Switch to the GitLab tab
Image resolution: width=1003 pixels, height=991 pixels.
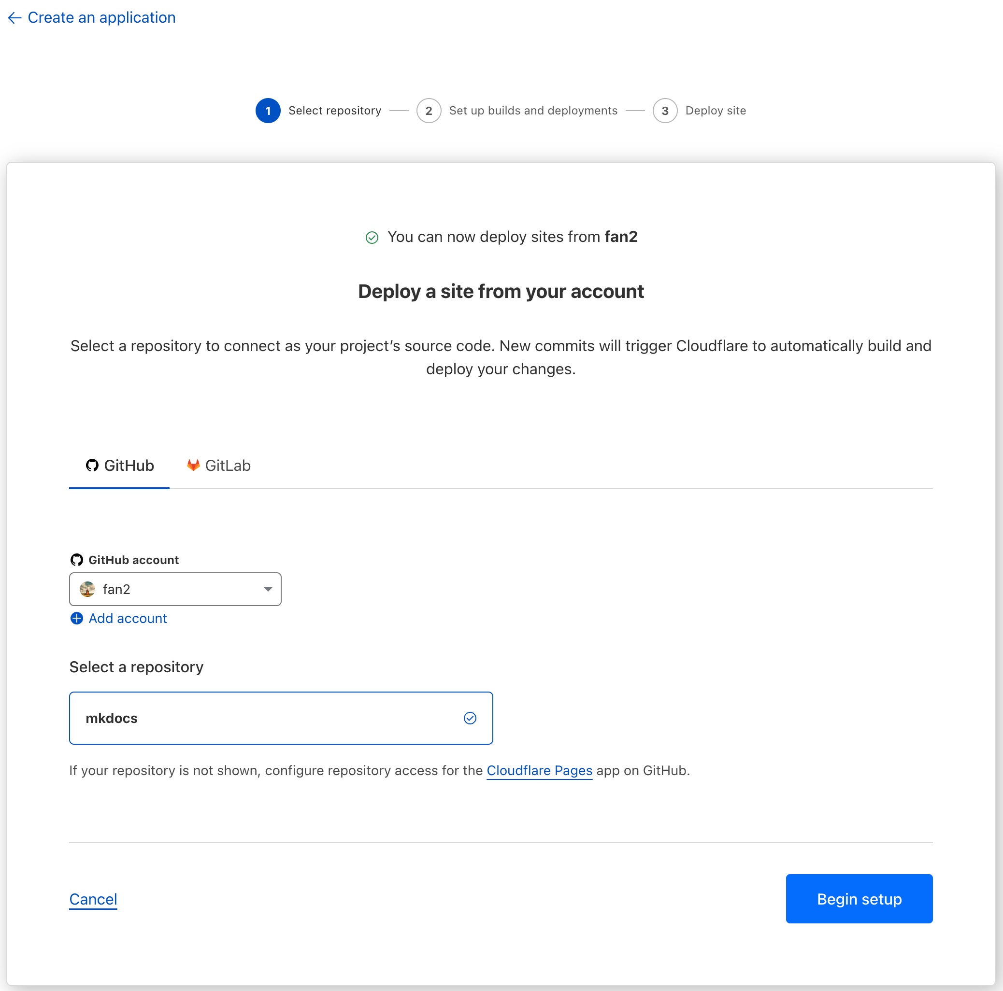[218, 465]
